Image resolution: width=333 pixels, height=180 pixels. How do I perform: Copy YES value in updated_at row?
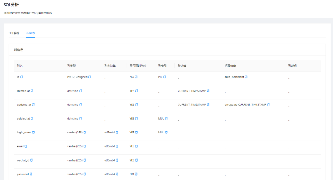coord(136,105)
